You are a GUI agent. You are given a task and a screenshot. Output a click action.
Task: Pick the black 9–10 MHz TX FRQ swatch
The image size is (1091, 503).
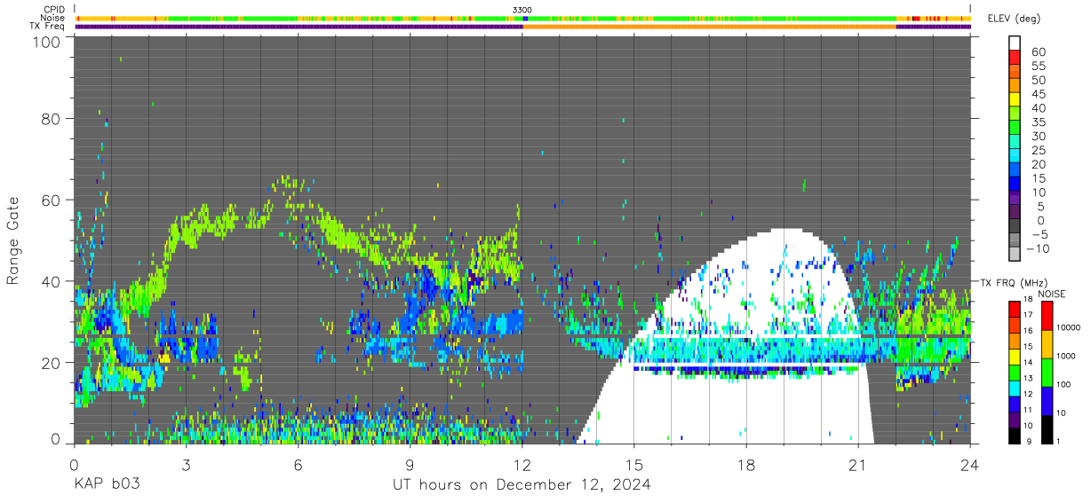click(1015, 436)
